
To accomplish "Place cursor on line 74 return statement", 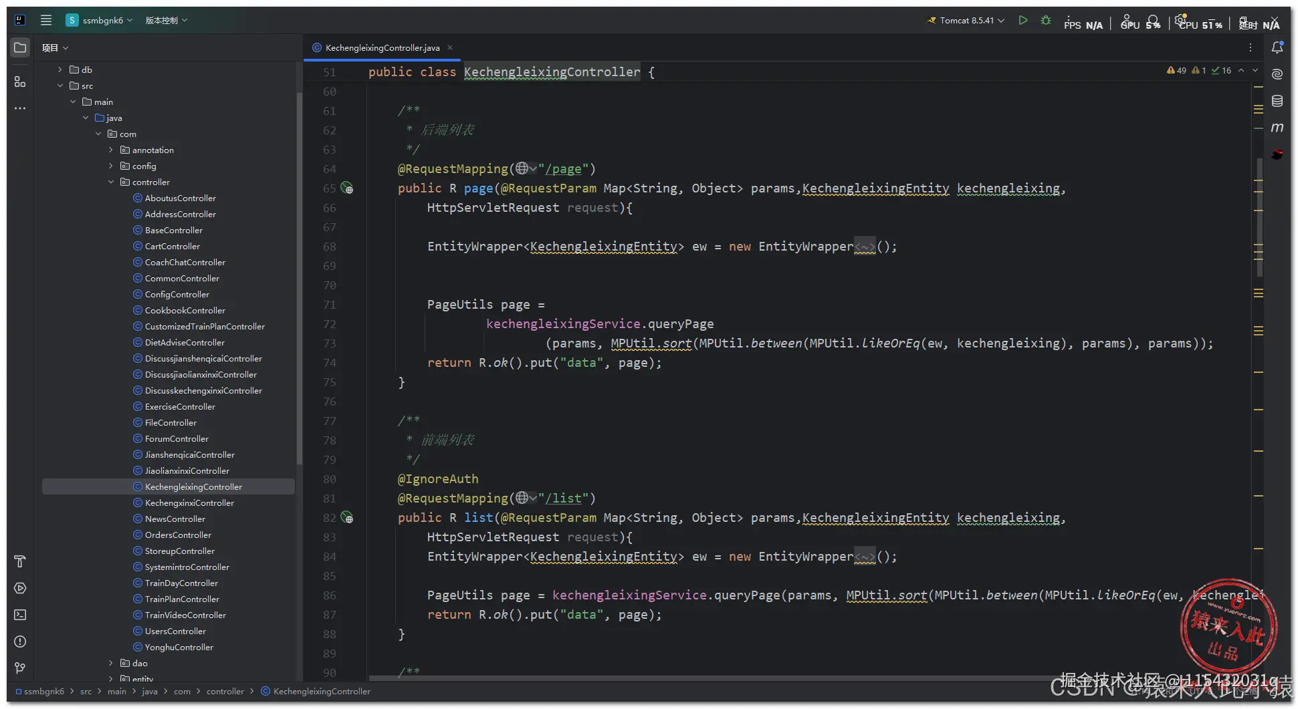I will (544, 363).
